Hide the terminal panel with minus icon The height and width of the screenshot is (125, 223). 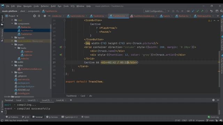point(218,100)
